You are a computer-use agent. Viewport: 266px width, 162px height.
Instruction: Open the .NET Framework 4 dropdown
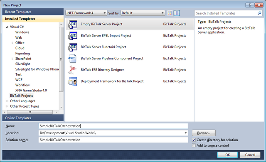tap(86, 13)
